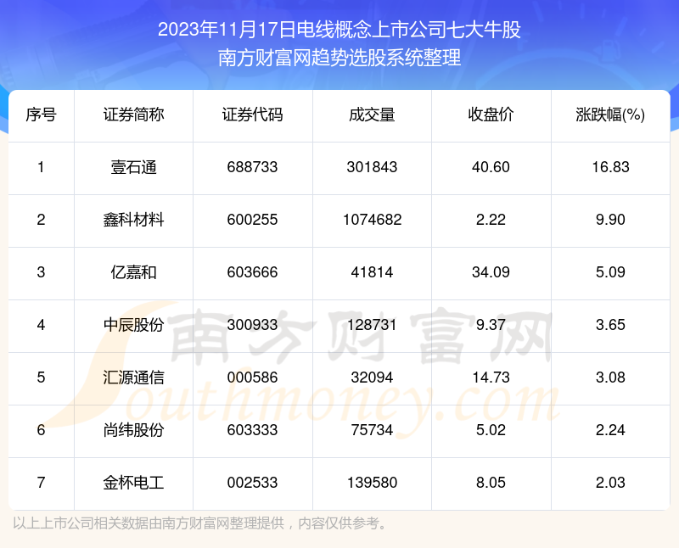Click stock code 603666

[252, 272]
